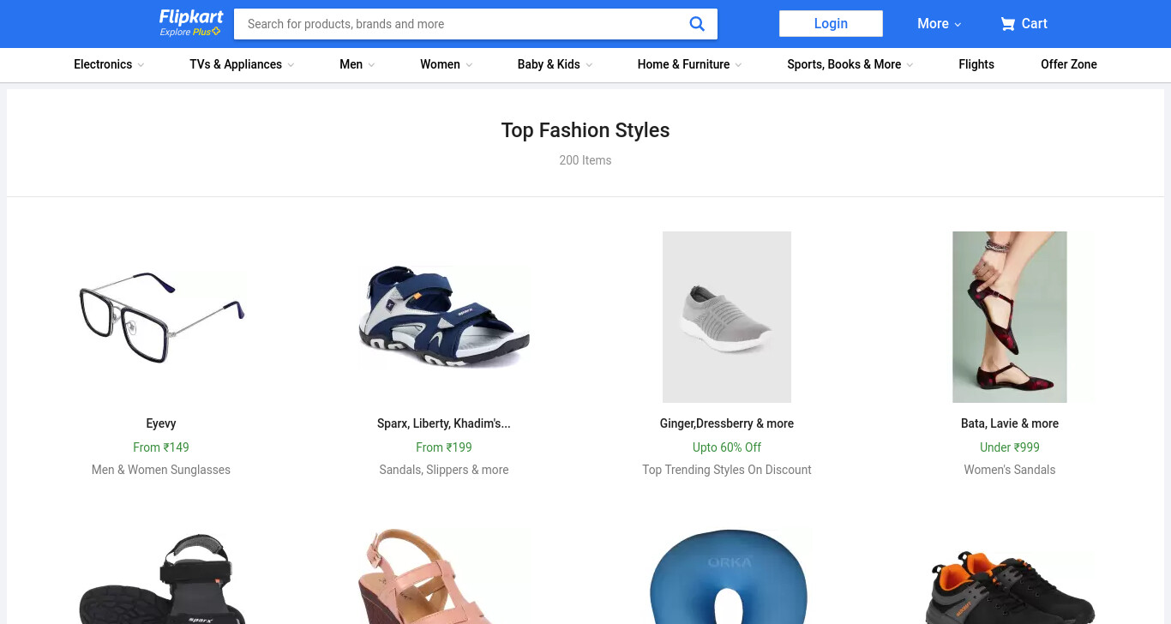The width and height of the screenshot is (1171, 624).
Task: Click the Eyevy title
Action: pyautogui.click(x=161, y=423)
